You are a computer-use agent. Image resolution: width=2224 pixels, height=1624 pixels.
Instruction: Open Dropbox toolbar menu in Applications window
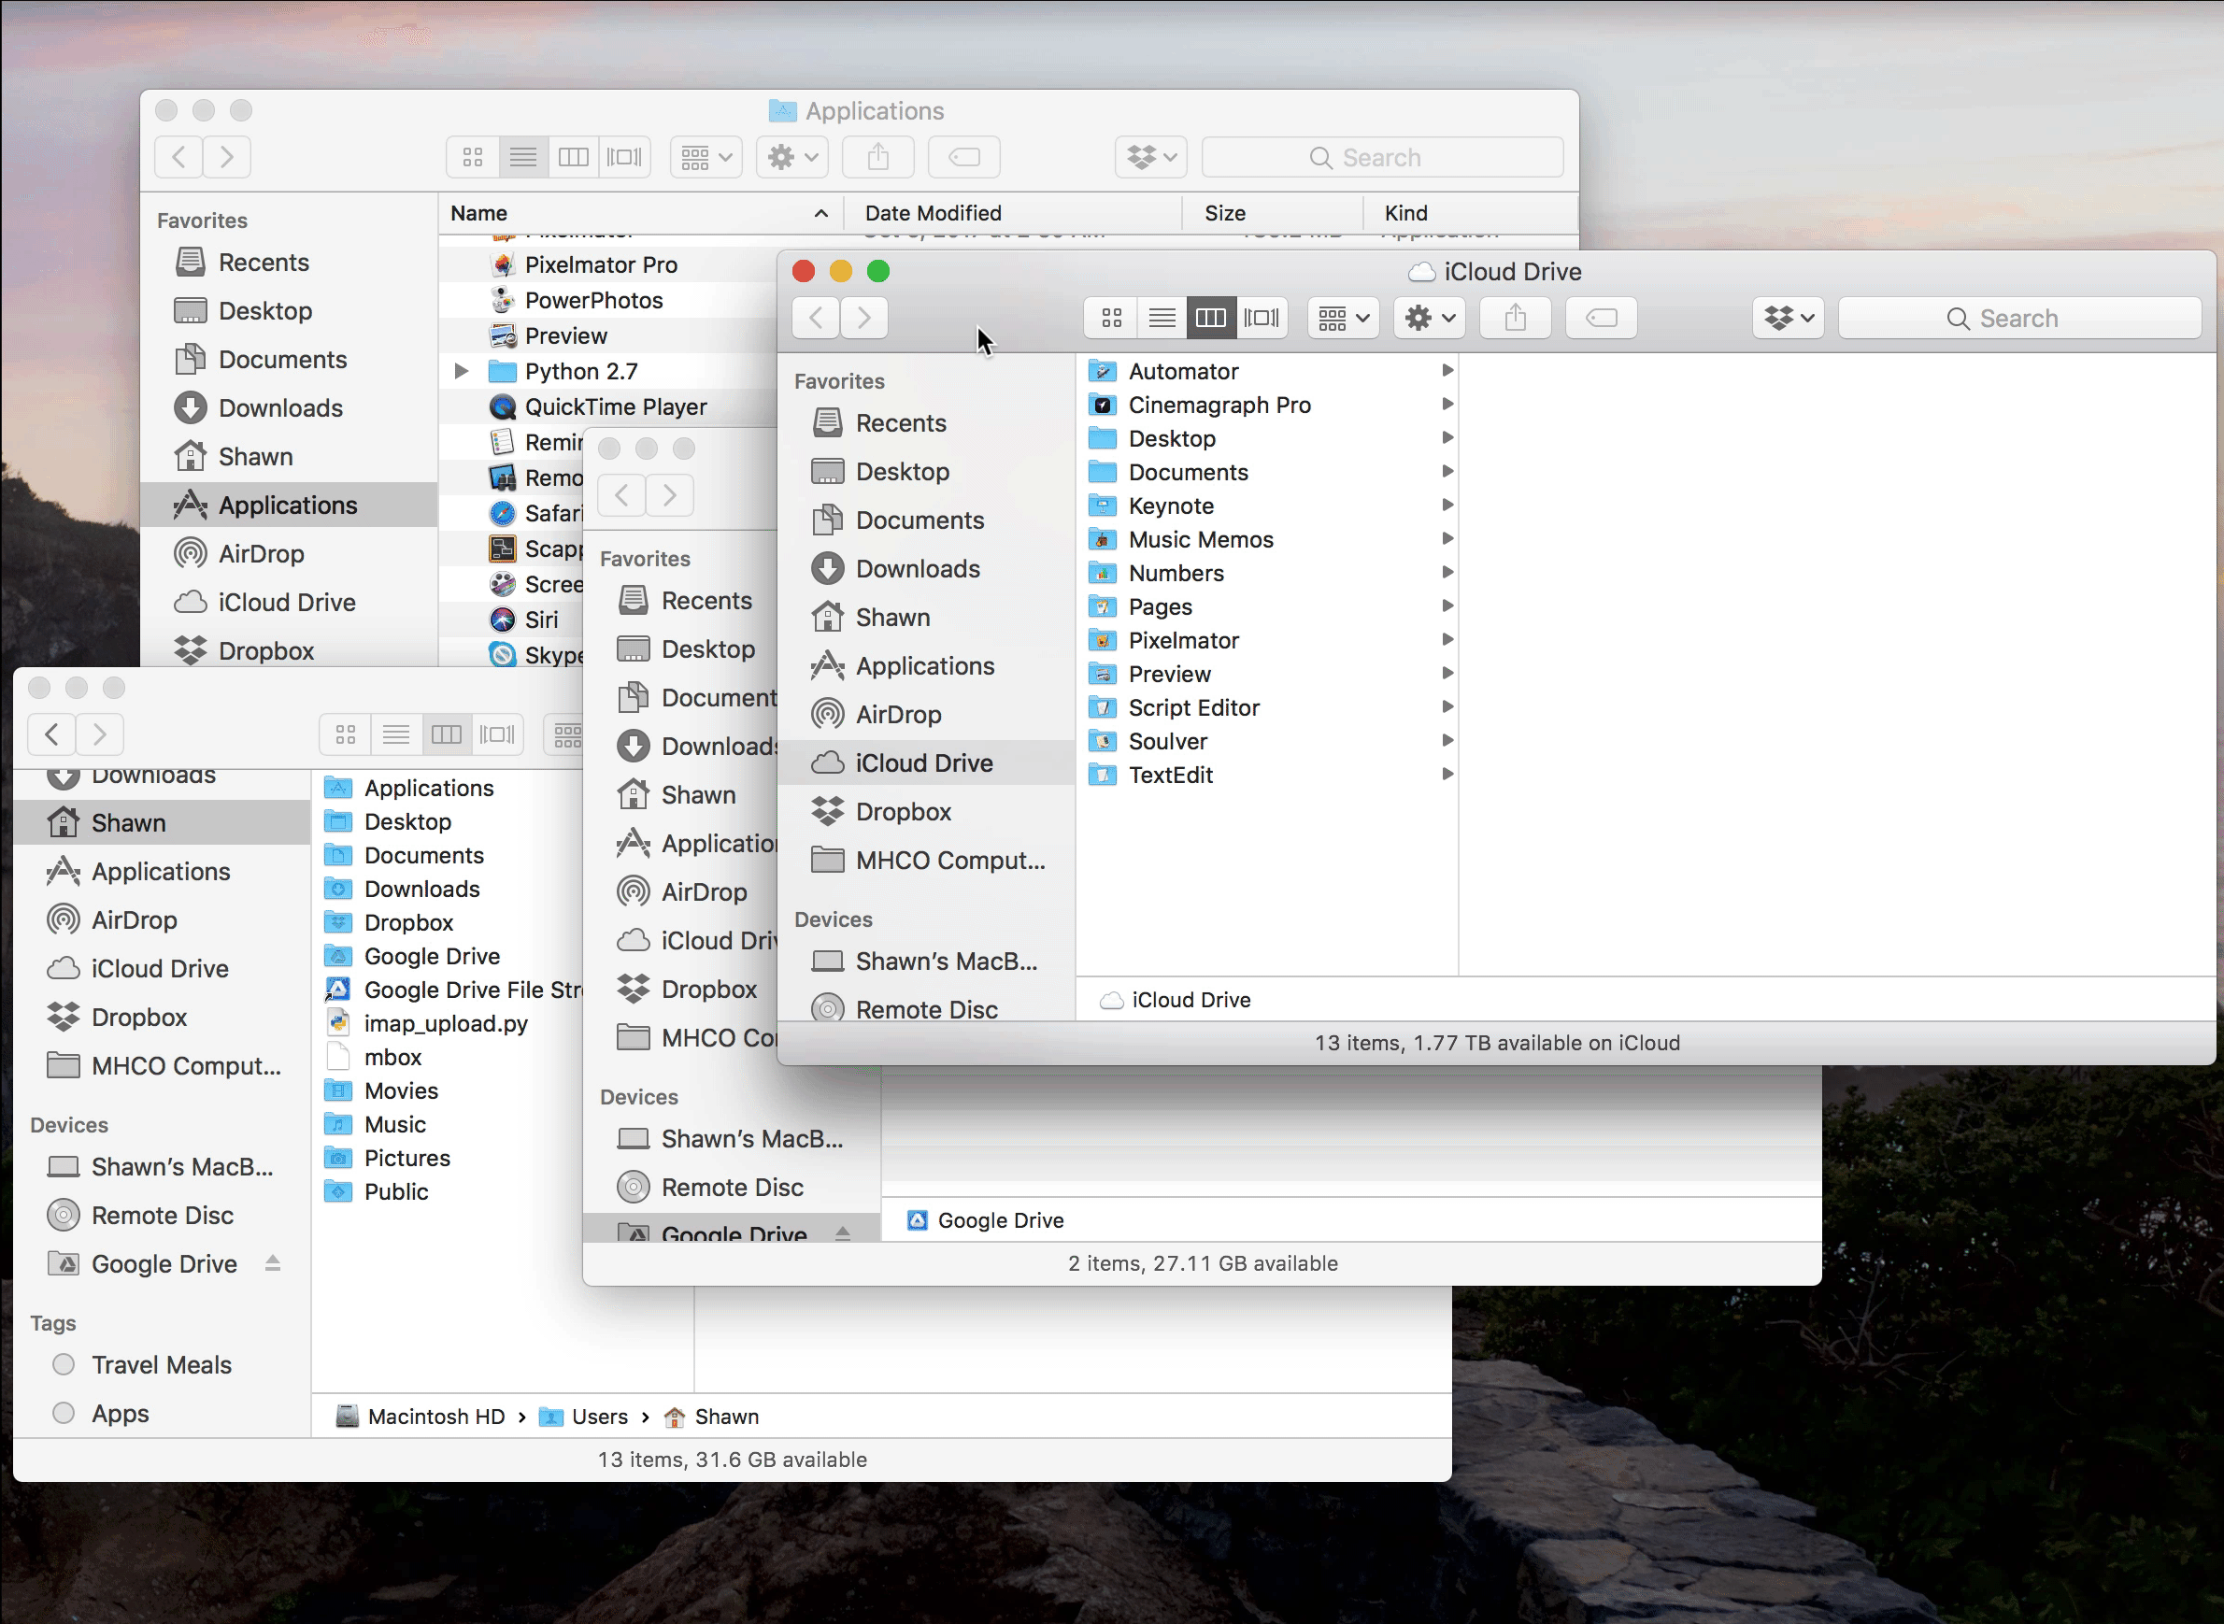point(1150,157)
